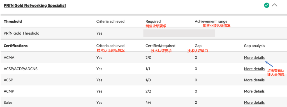Click the greyed-out Required value bar
287x107 pixels.
179,33
